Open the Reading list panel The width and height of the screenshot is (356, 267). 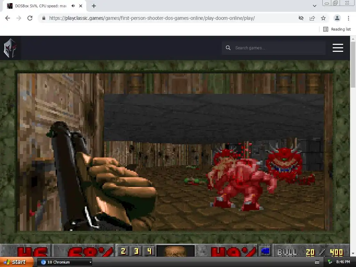337,29
